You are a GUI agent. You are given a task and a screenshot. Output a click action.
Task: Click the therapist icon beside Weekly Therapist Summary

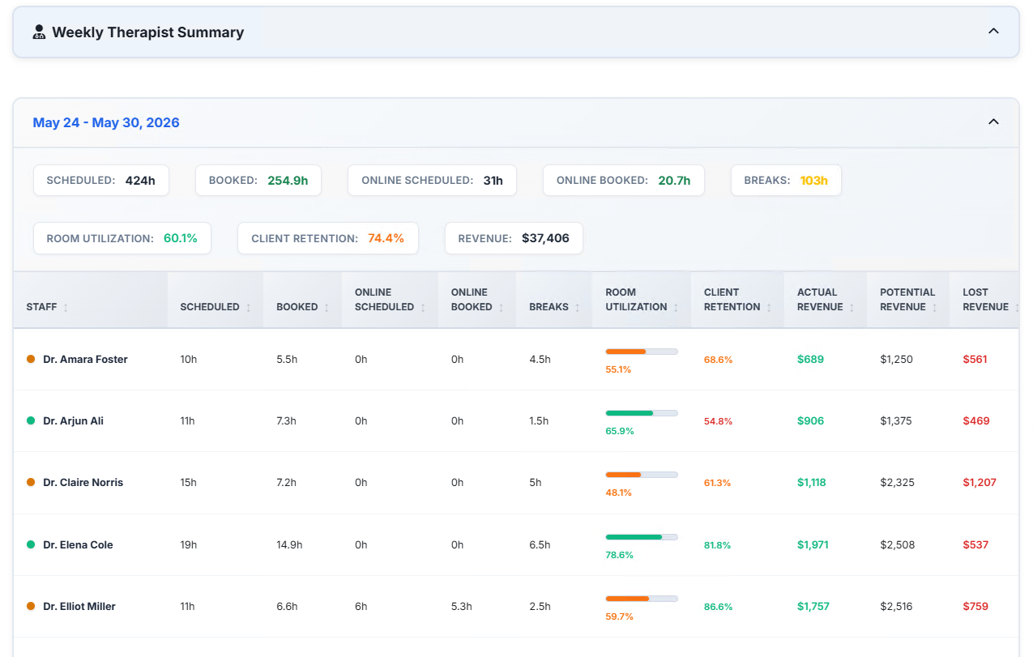[39, 32]
